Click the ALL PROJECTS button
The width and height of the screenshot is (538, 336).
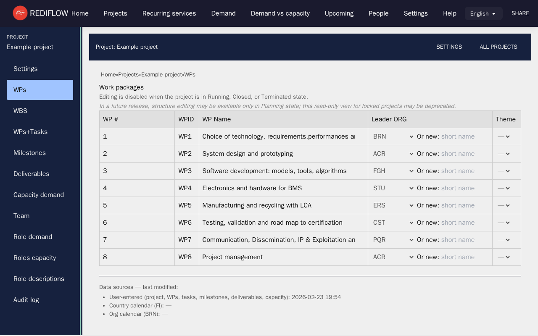[498, 47]
